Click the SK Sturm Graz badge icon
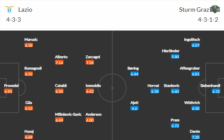 (215, 9)
